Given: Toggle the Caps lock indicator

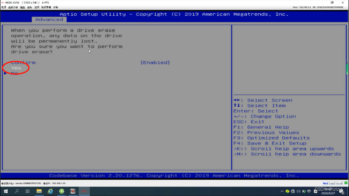Looking at the screenshot, I should (332, 183).
